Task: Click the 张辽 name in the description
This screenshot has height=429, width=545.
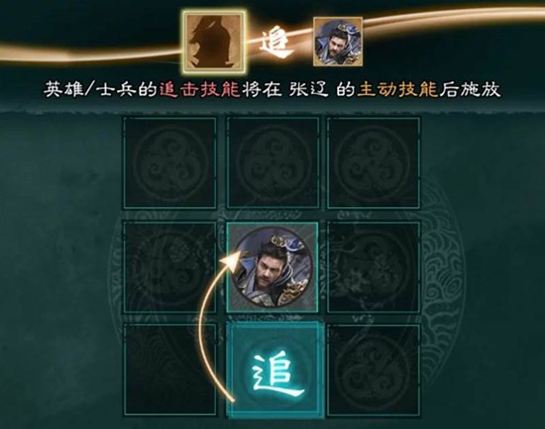Action: [308, 90]
